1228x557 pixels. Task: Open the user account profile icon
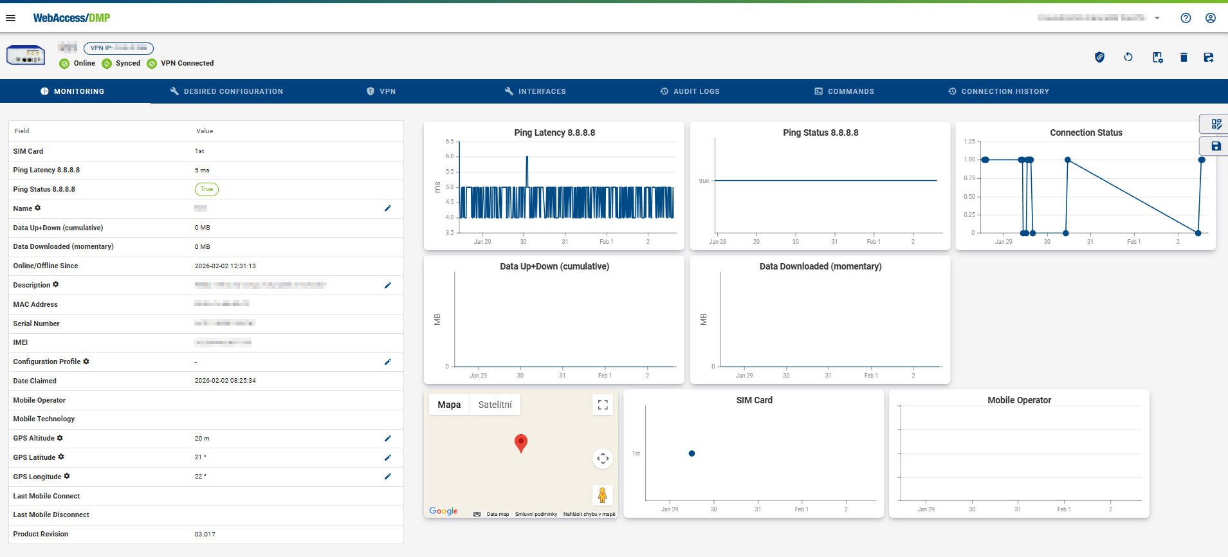click(1211, 18)
